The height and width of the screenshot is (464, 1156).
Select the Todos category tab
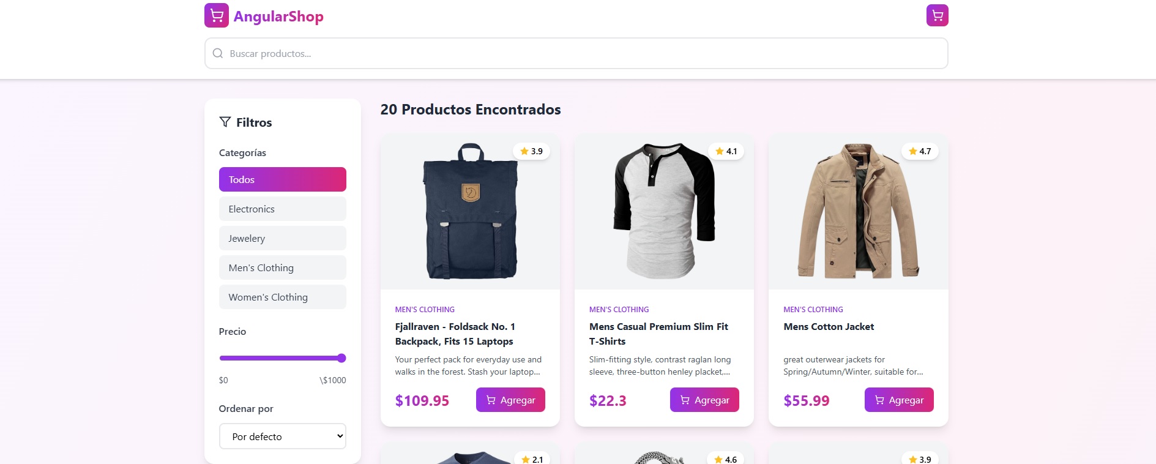pos(282,179)
